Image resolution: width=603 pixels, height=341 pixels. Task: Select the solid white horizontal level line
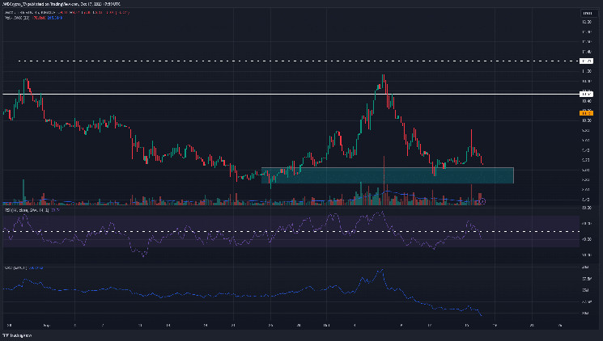(x=291, y=94)
